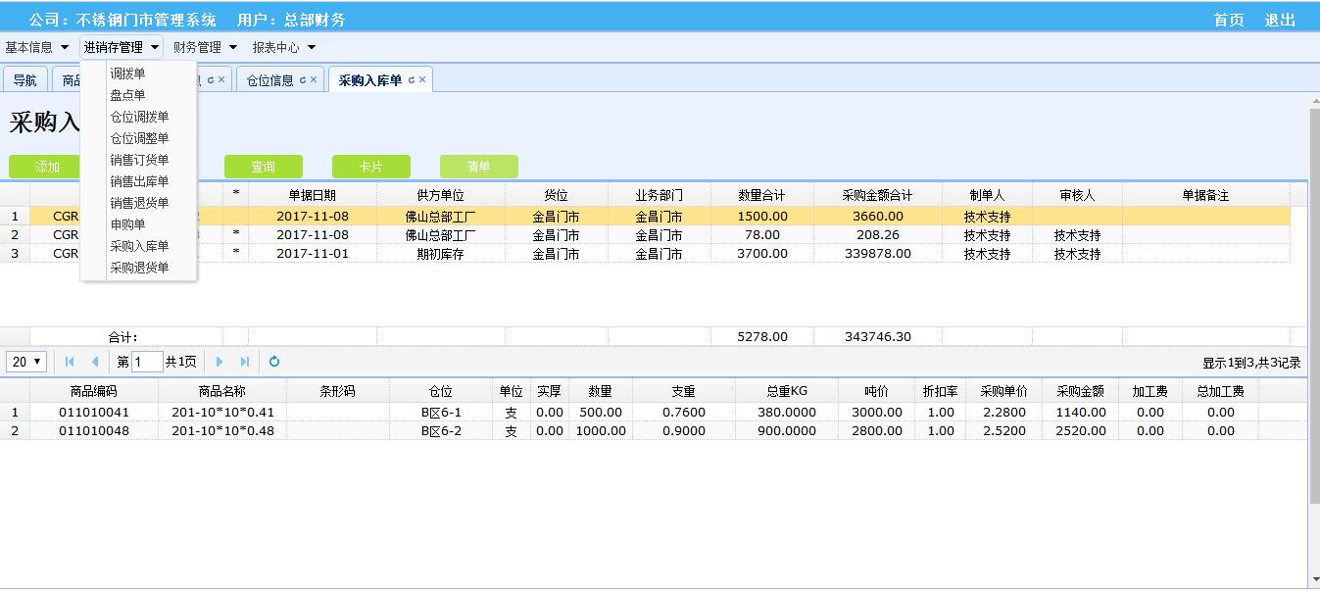Refresh the 仓位信息 tab
The height and width of the screenshot is (591, 1320).
pos(303,80)
